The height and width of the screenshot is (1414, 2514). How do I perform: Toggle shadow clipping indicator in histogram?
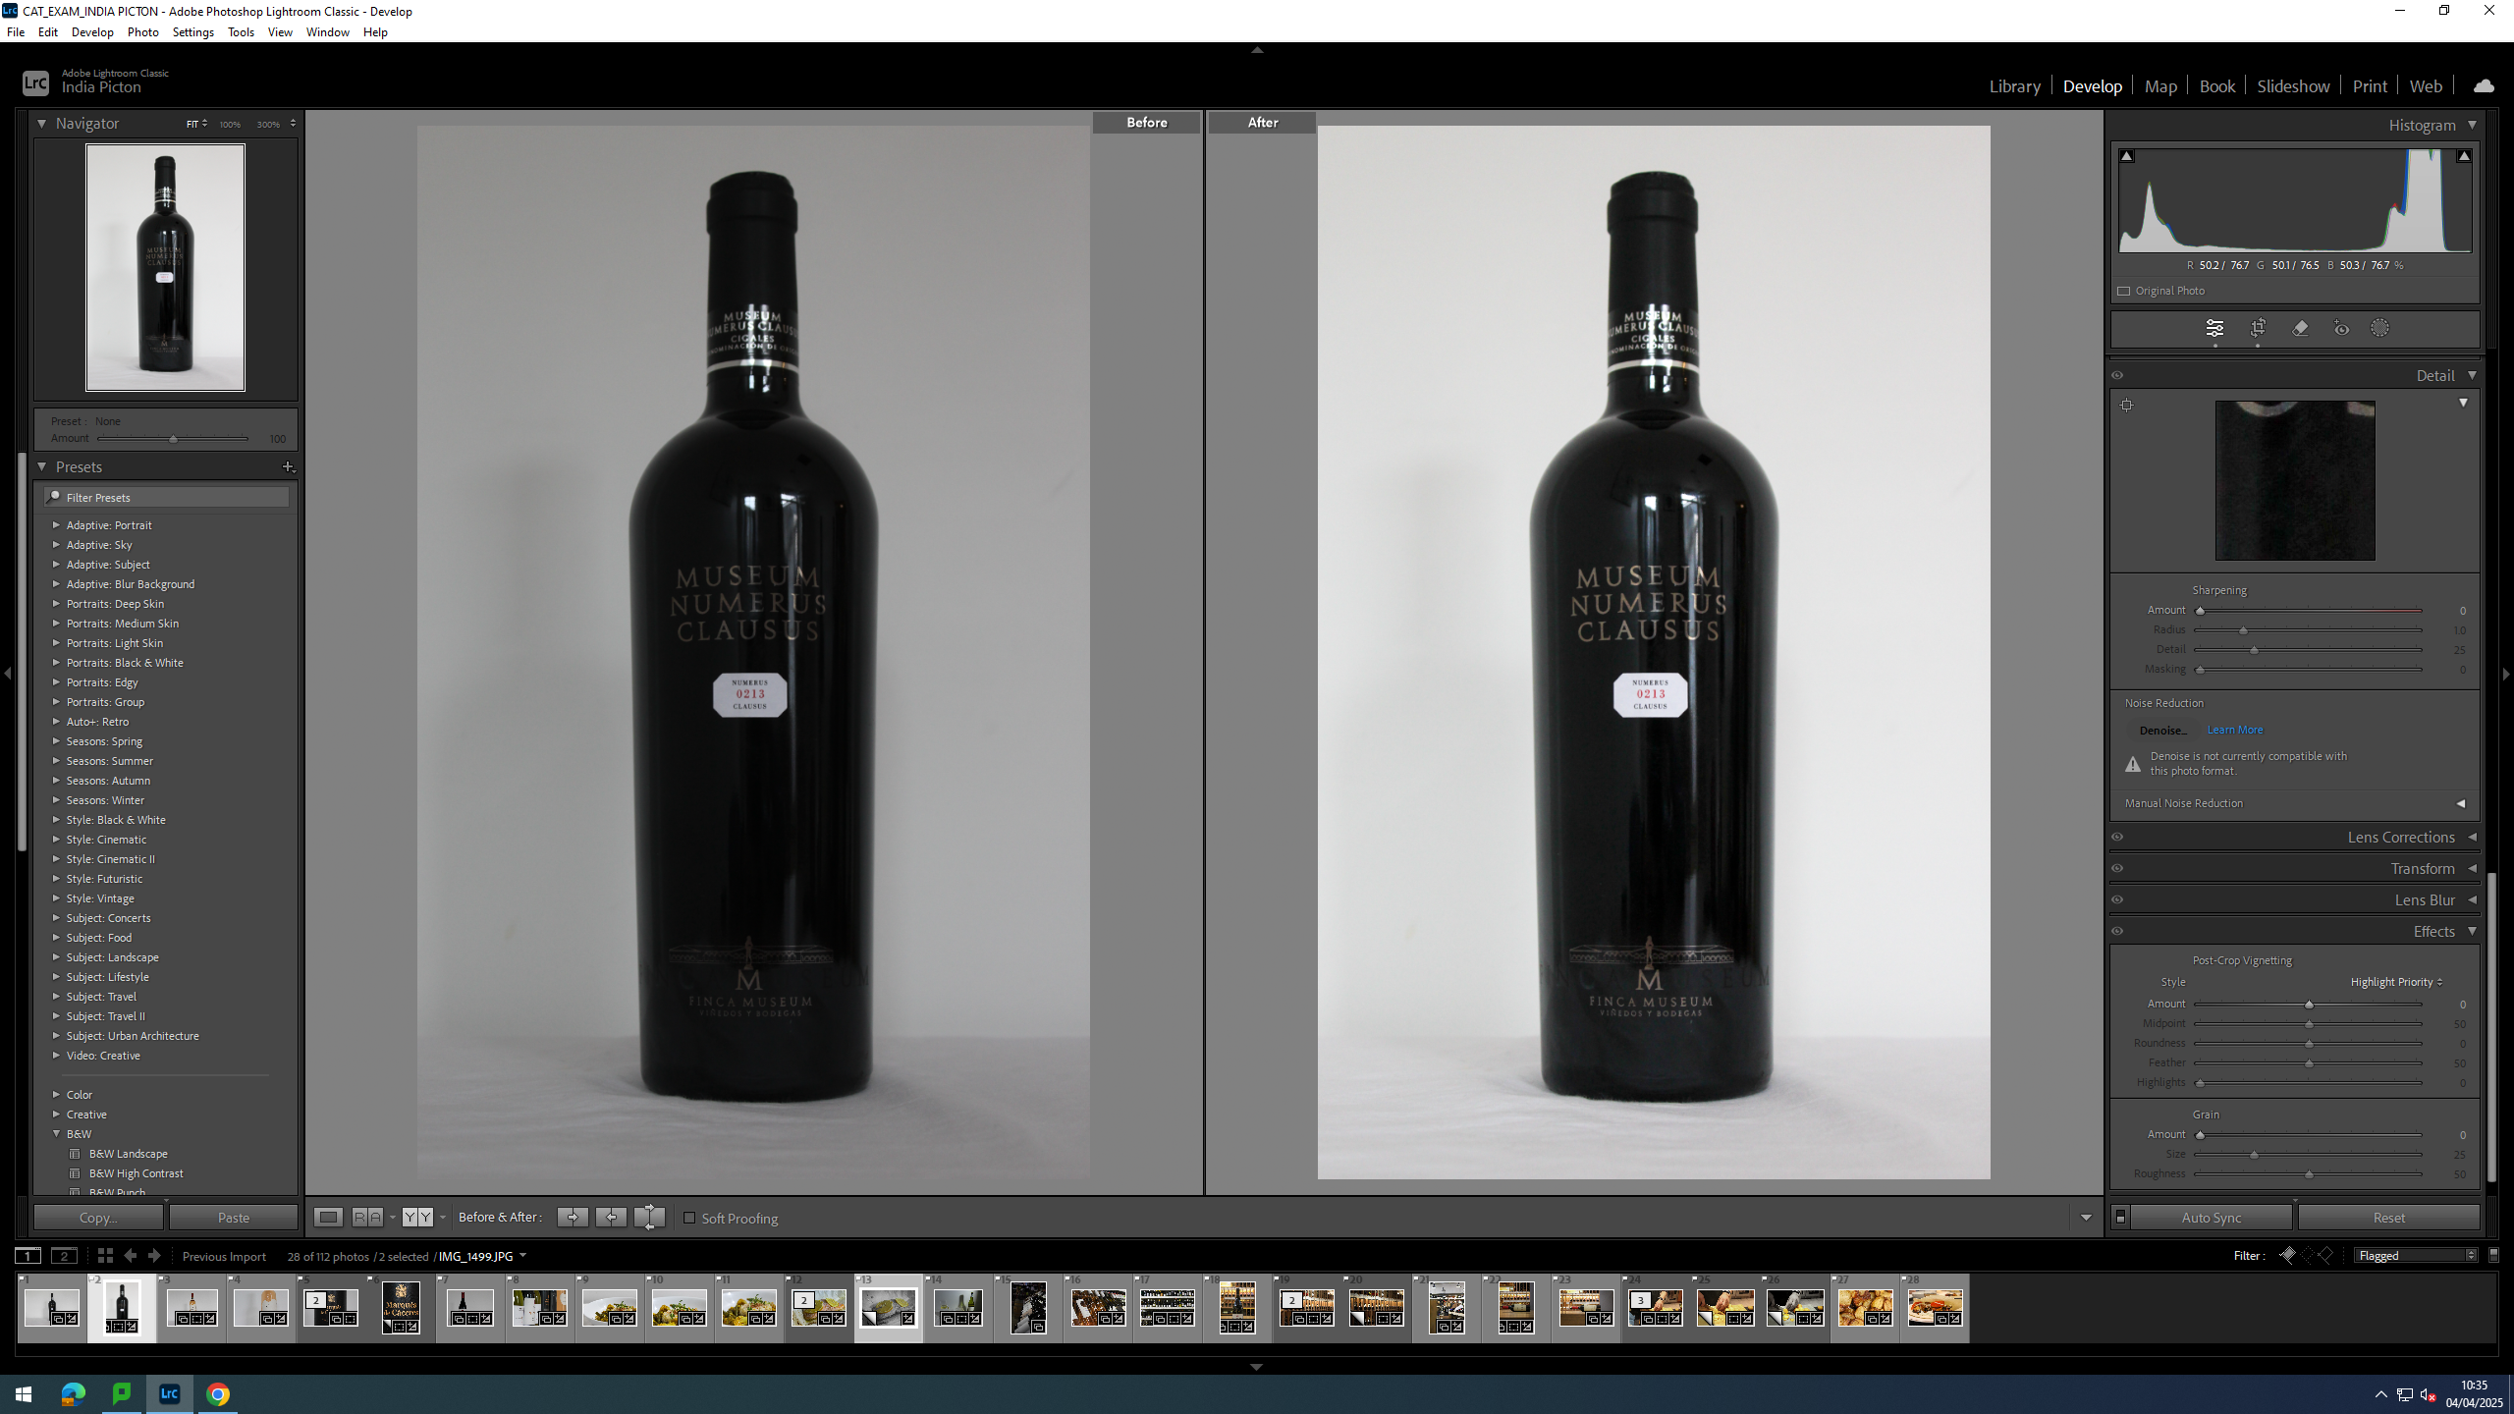pos(2126,155)
